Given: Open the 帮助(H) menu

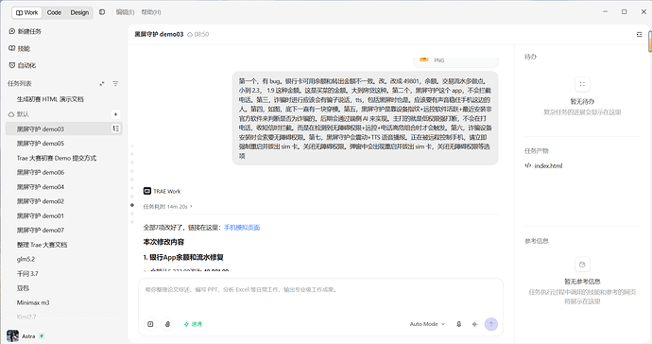Looking at the screenshot, I should click(x=151, y=12).
